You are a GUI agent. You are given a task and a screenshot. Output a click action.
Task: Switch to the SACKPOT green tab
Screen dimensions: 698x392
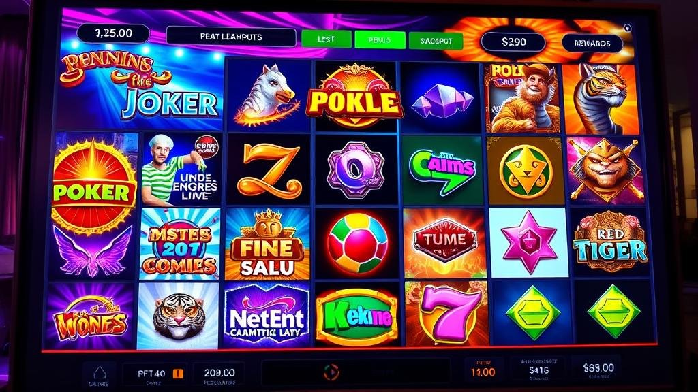pyautogui.click(x=436, y=41)
